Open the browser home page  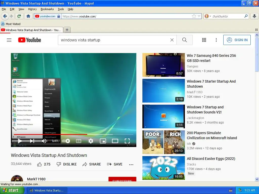[x=28, y=16]
